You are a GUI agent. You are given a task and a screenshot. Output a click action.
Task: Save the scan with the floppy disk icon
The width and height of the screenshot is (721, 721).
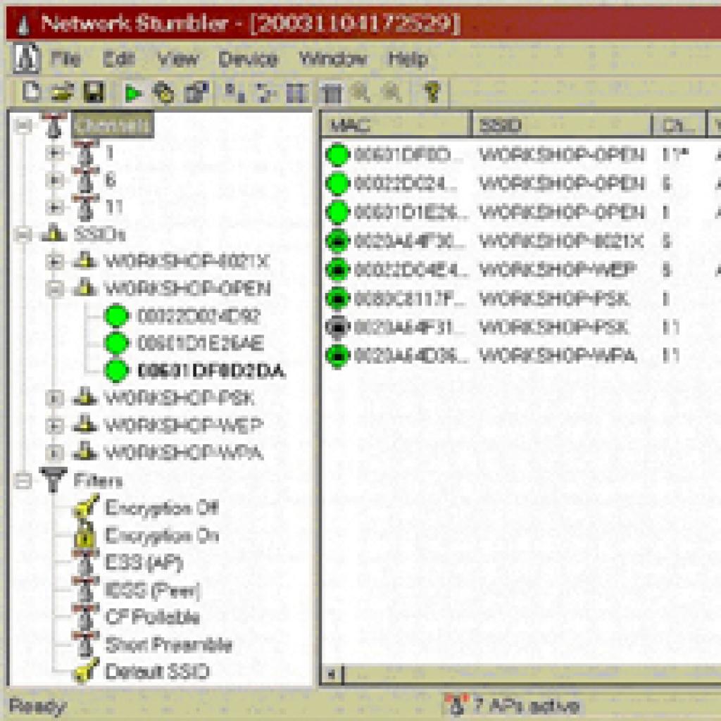[x=94, y=92]
